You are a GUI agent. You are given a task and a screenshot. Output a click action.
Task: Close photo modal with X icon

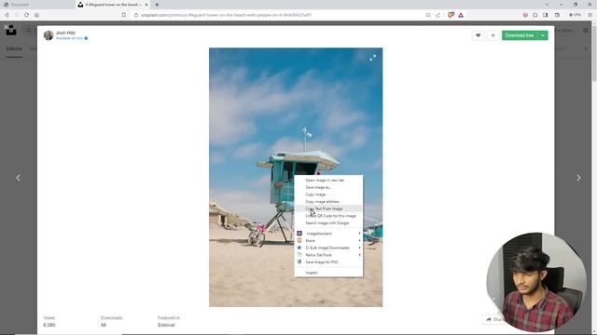tap(7, 27)
